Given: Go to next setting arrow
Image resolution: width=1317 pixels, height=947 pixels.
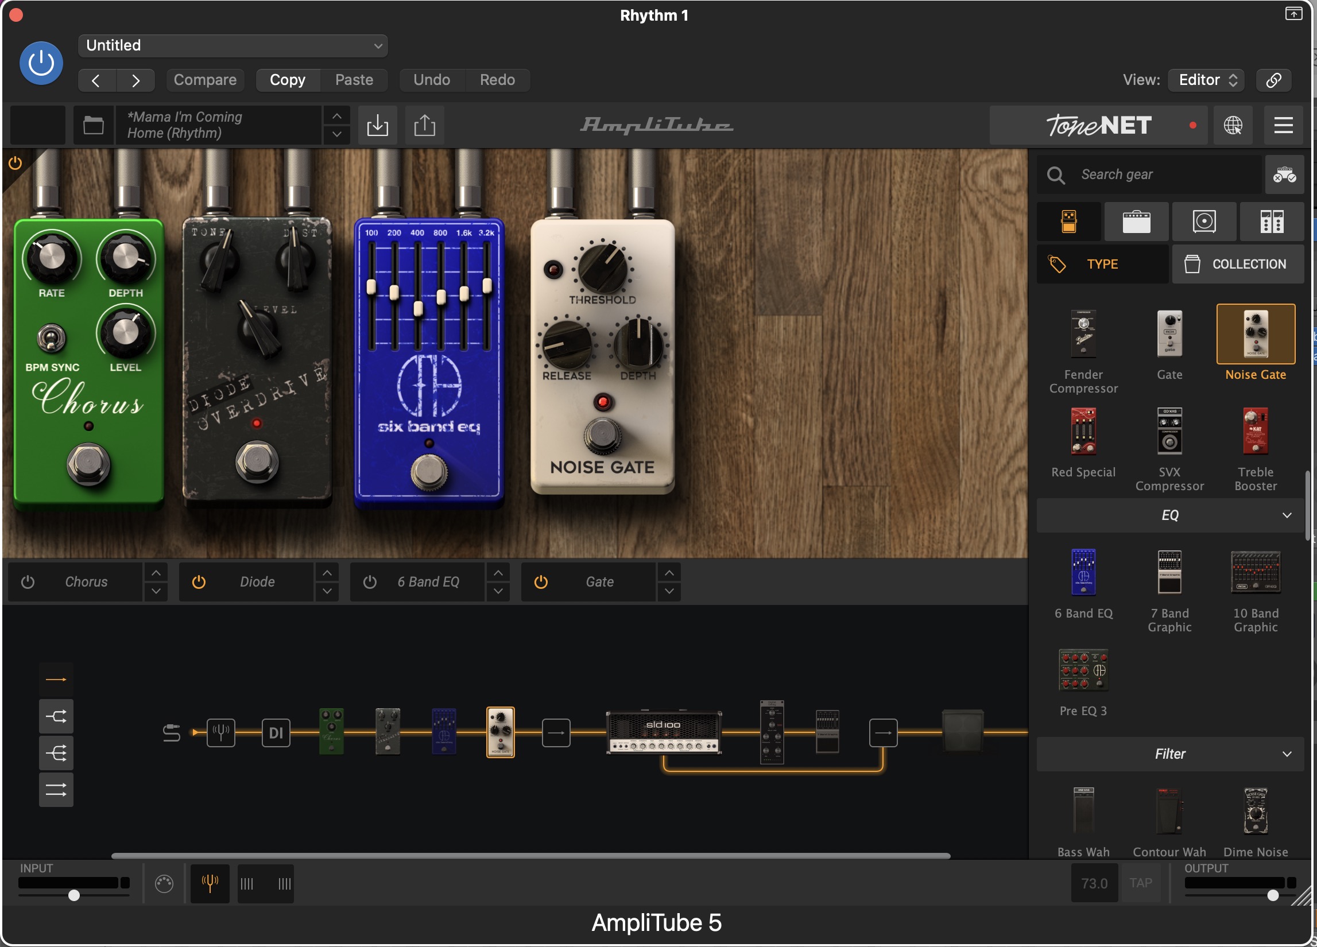Looking at the screenshot, I should click(x=135, y=80).
